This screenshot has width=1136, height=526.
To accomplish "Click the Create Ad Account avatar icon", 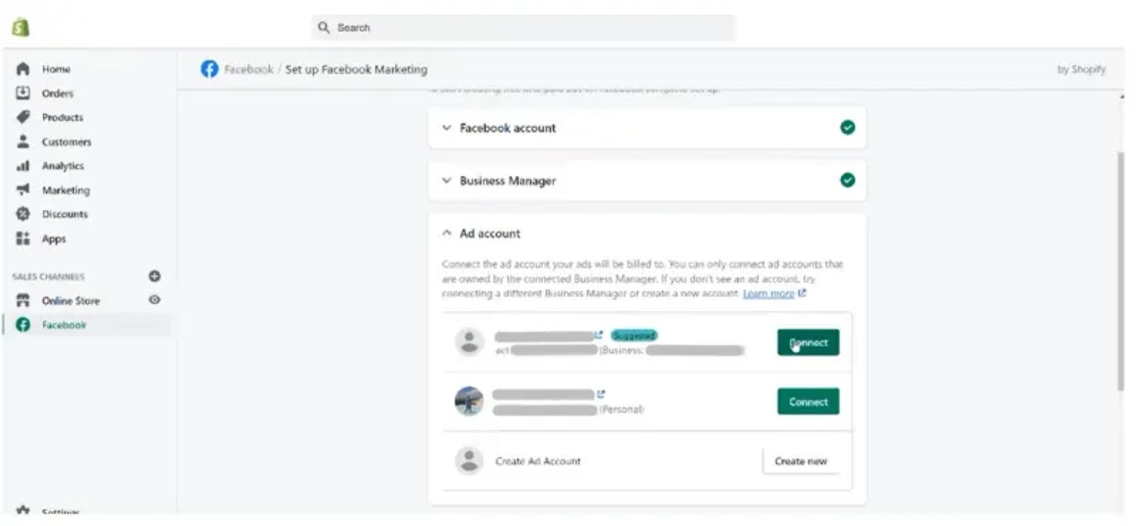I will pyautogui.click(x=469, y=461).
